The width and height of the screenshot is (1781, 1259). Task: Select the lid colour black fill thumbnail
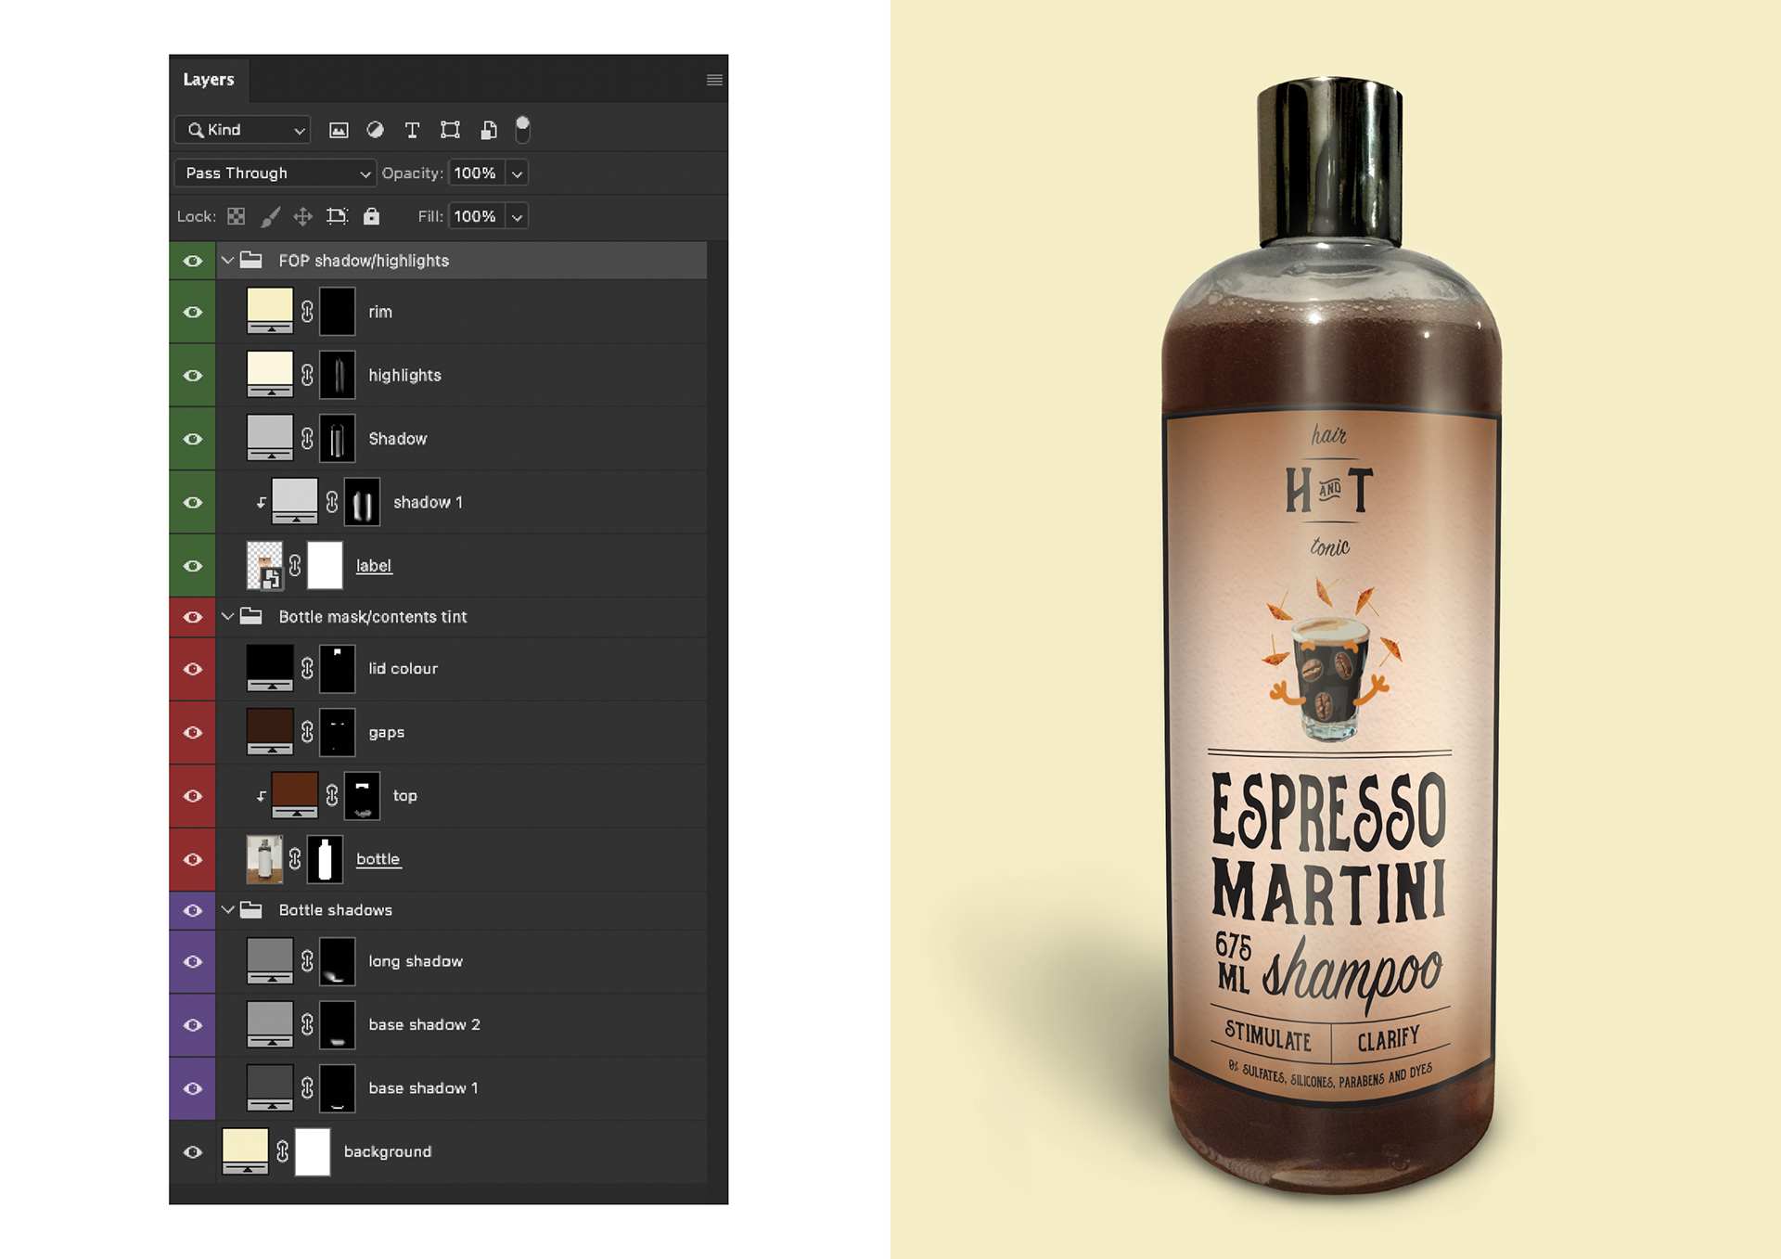click(x=270, y=668)
